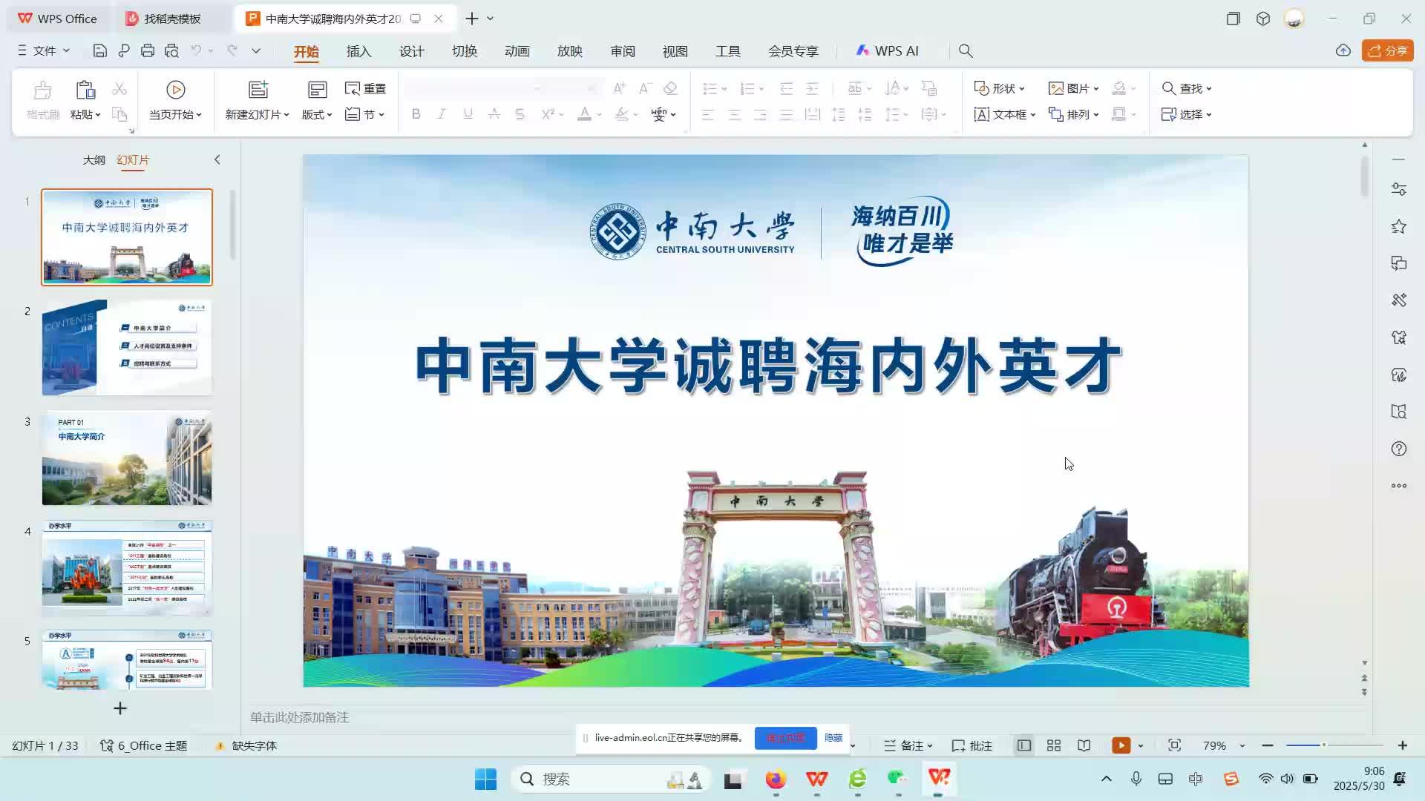The height and width of the screenshot is (801, 1425).
Task: Open the WPS AI tab
Action: [888, 50]
